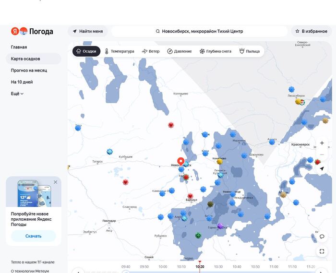Click the Славгород city label

(x=130, y=207)
